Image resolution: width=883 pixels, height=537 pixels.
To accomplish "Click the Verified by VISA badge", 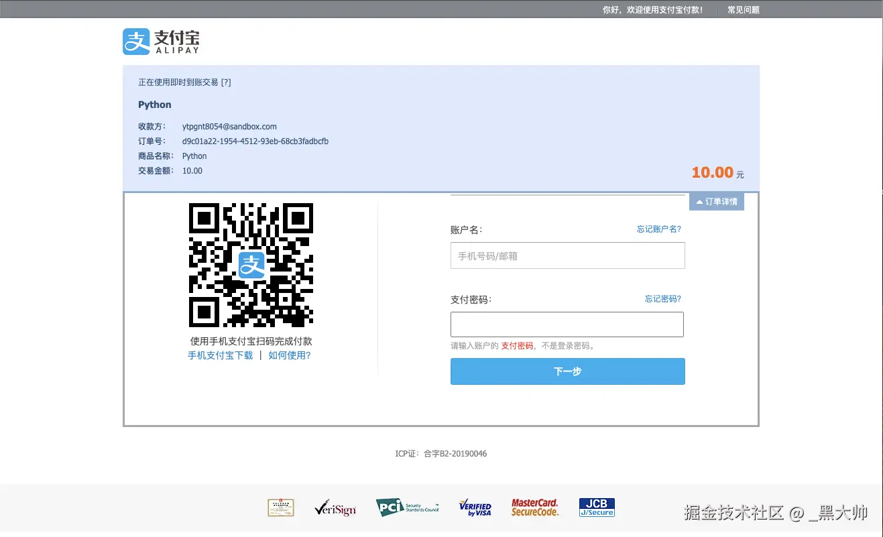I will tap(475, 508).
